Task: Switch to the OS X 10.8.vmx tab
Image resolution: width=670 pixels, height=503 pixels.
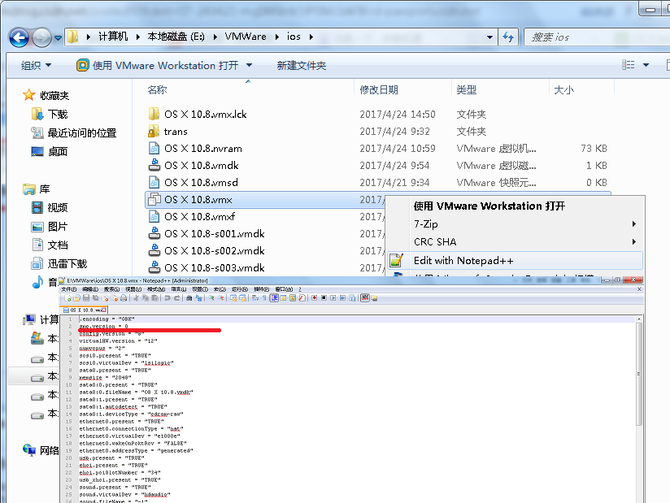Action: click(x=85, y=310)
